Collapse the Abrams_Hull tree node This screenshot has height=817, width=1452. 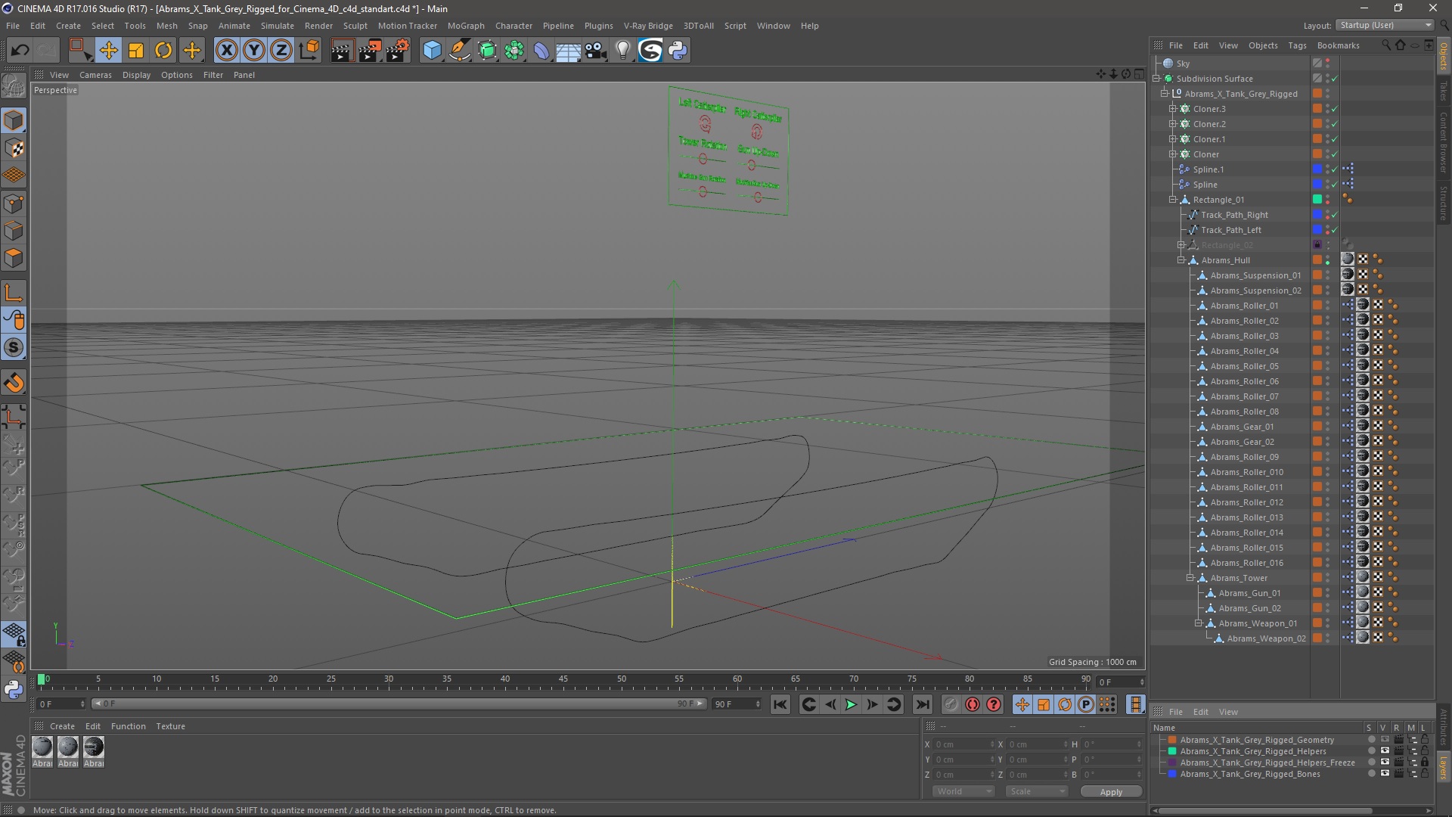(x=1181, y=260)
